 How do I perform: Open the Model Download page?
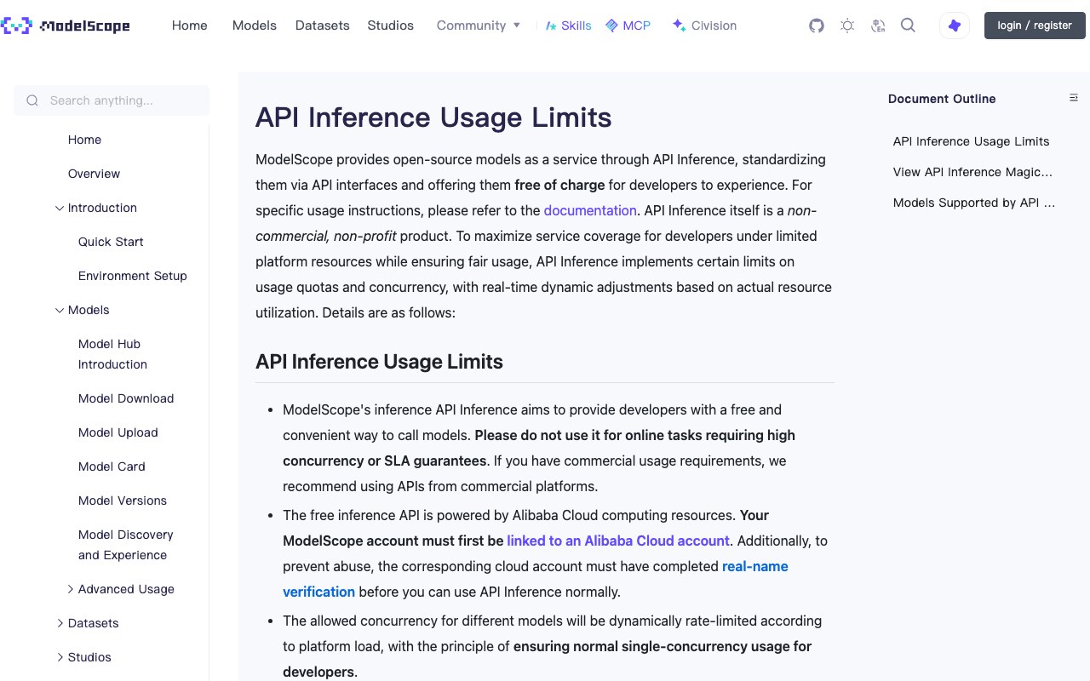click(x=126, y=398)
